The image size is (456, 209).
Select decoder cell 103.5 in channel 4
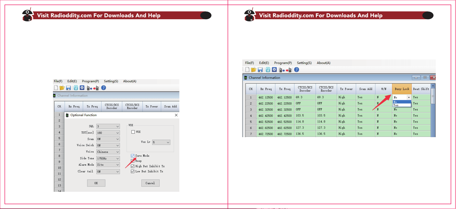pyautogui.click(x=305, y=116)
